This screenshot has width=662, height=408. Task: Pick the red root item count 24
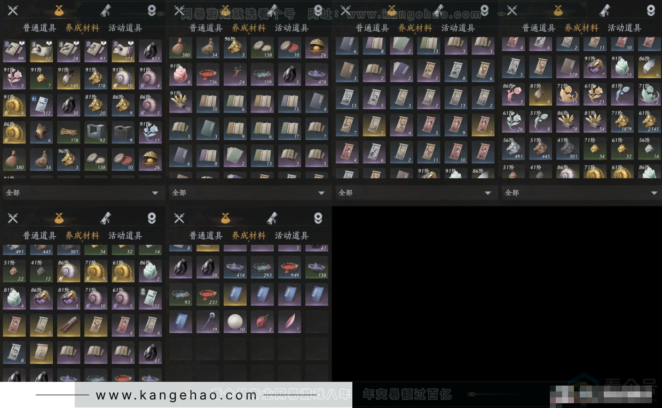pyautogui.click(x=235, y=75)
